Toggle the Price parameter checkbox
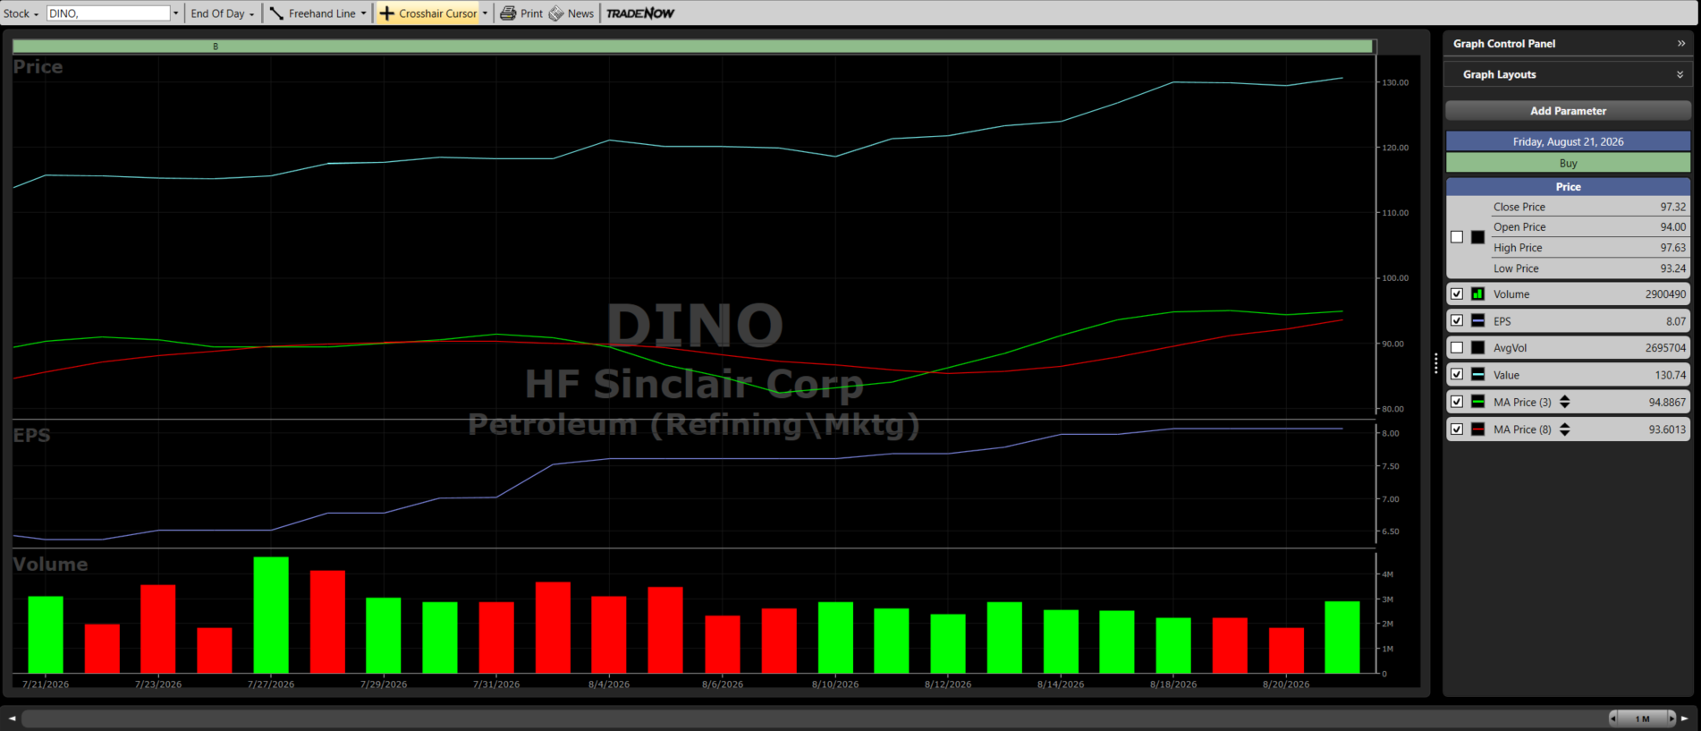 1457,237
